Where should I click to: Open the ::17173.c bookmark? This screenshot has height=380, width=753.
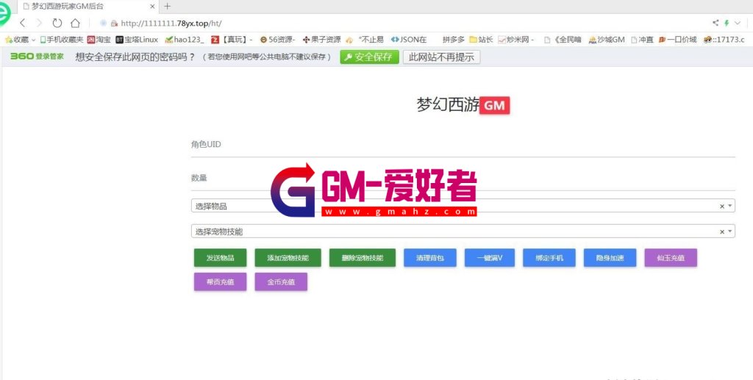(724, 40)
